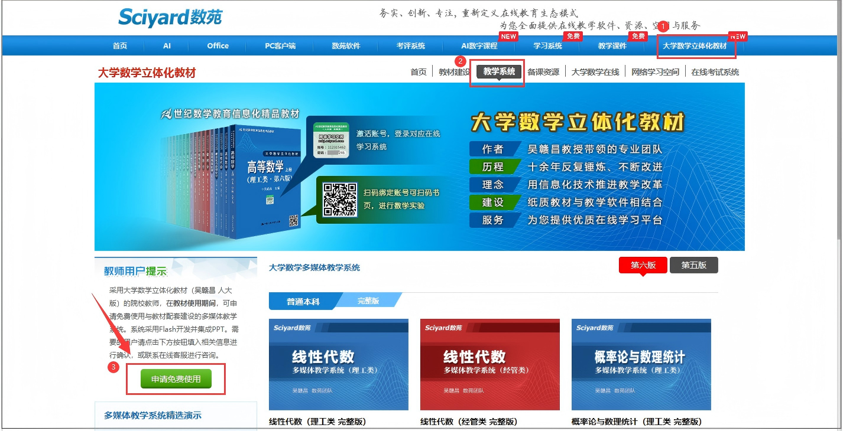The height and width of the screenshot is (431, 843).
Task: Open the 线性代数 (理工类) course thumbnail
Action: point(339,364)
